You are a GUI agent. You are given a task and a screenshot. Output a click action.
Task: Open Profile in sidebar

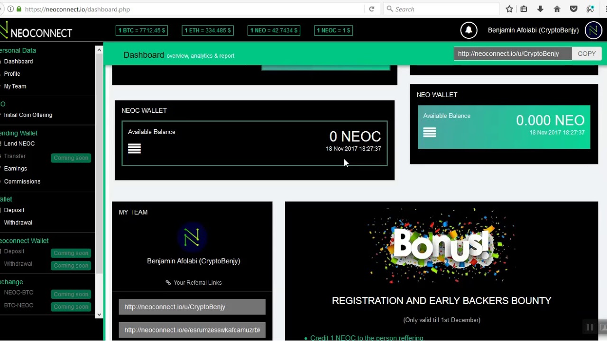(x=12, y=74)
